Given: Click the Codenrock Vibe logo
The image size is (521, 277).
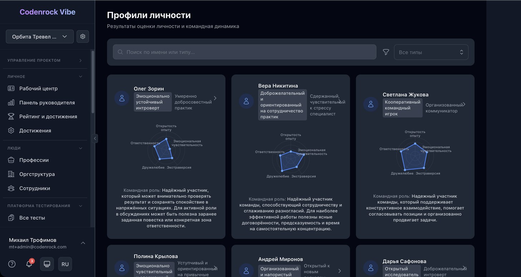Looking at the screenshot, I should 48,12.
